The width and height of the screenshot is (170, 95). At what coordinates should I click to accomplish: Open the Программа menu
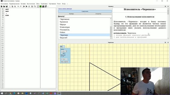coord(4,4)
